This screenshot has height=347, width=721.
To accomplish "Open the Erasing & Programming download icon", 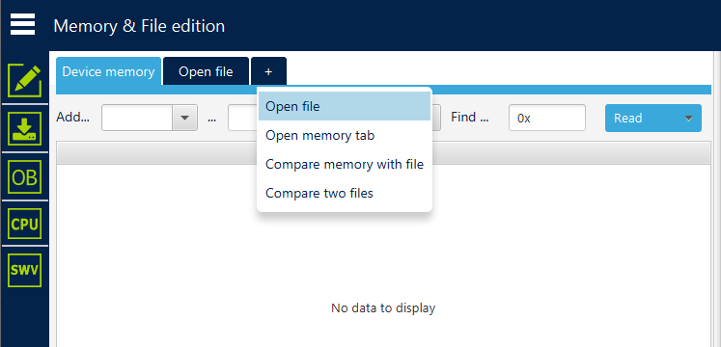I will (x=25, y=129).
